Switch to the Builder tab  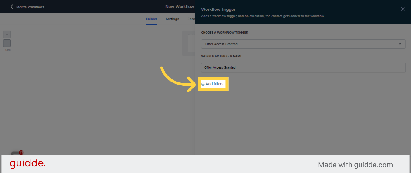tap(151, 19)
